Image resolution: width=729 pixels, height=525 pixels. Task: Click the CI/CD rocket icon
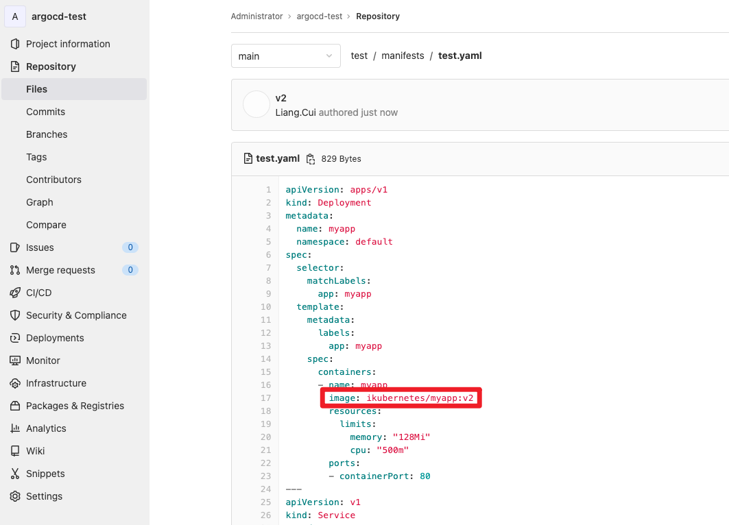(15, 293)
